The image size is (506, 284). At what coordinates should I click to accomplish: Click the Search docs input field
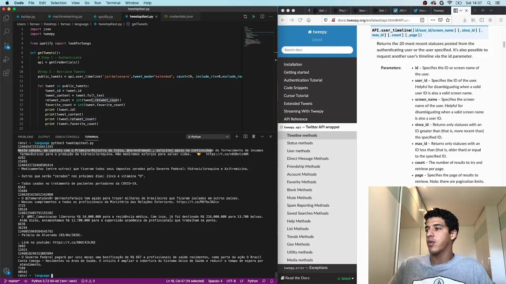(317, 50)
